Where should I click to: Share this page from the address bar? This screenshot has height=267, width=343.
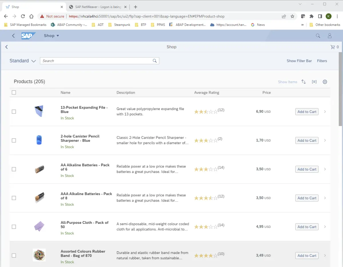point(284,16)
